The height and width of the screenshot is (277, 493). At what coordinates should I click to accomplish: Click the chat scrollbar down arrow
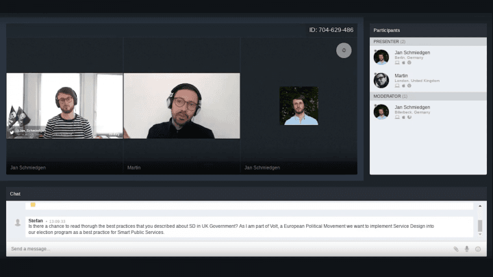[479, 237]
